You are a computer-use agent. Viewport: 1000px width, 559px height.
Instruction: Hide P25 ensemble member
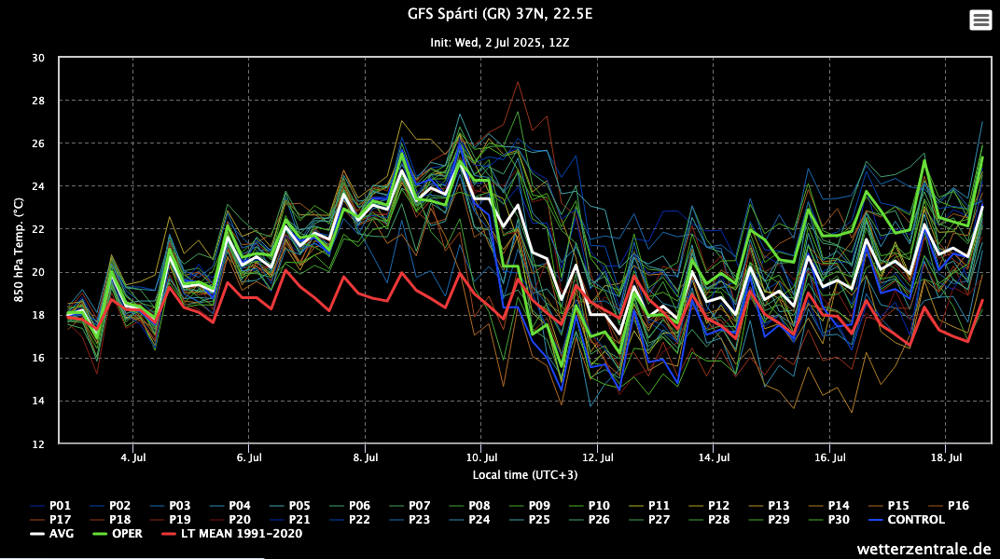539,519
